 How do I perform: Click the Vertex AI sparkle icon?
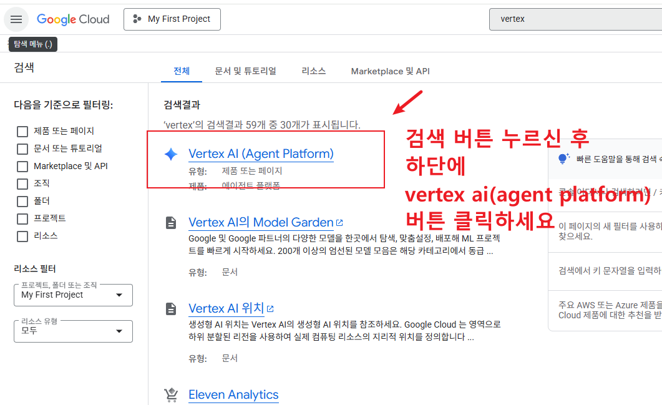(171, 154)
